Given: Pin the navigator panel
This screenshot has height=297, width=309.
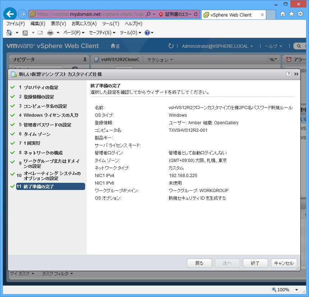Looking at the screenshot, I should coord(85,60).
